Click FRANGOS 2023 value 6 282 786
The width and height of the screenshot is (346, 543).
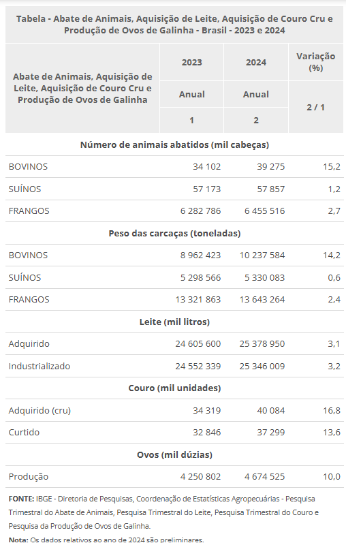click(200, 211)
